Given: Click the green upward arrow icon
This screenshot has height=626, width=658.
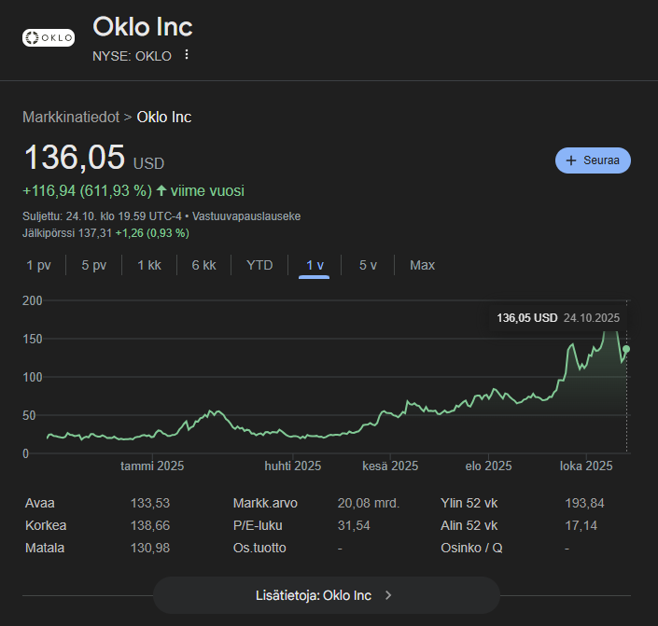Looking at the screenshot, I should tap(161, 190).
